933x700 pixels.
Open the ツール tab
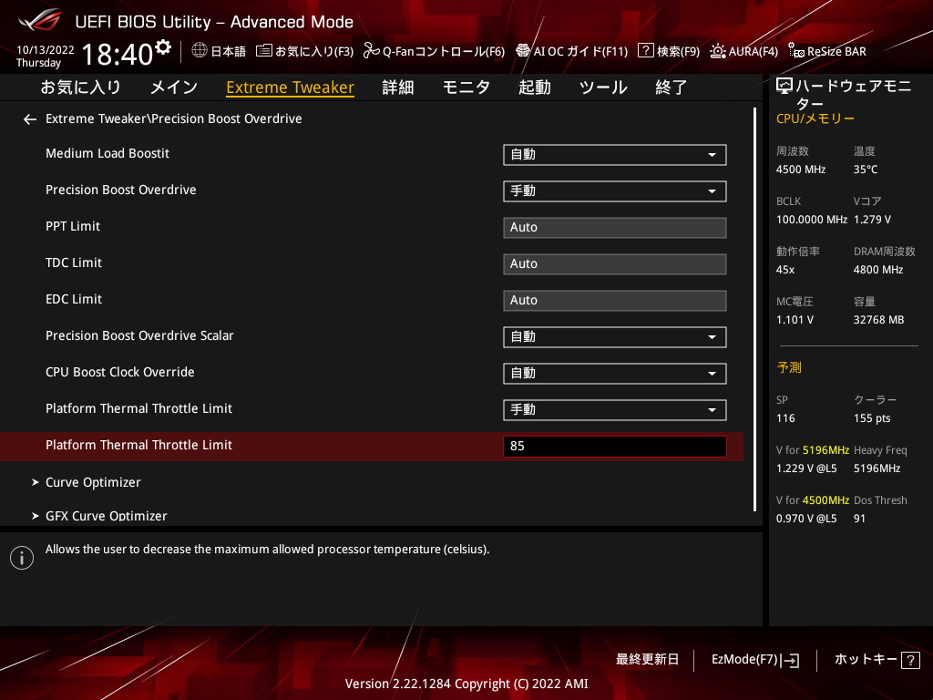pos(603,87)
